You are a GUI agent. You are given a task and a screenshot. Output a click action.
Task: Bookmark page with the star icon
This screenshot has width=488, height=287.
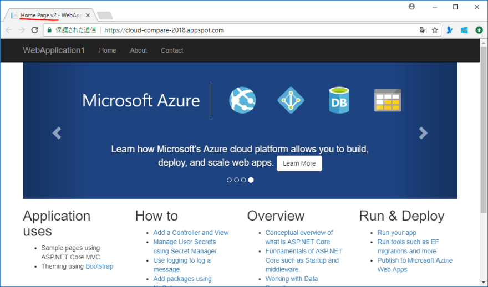435,30
